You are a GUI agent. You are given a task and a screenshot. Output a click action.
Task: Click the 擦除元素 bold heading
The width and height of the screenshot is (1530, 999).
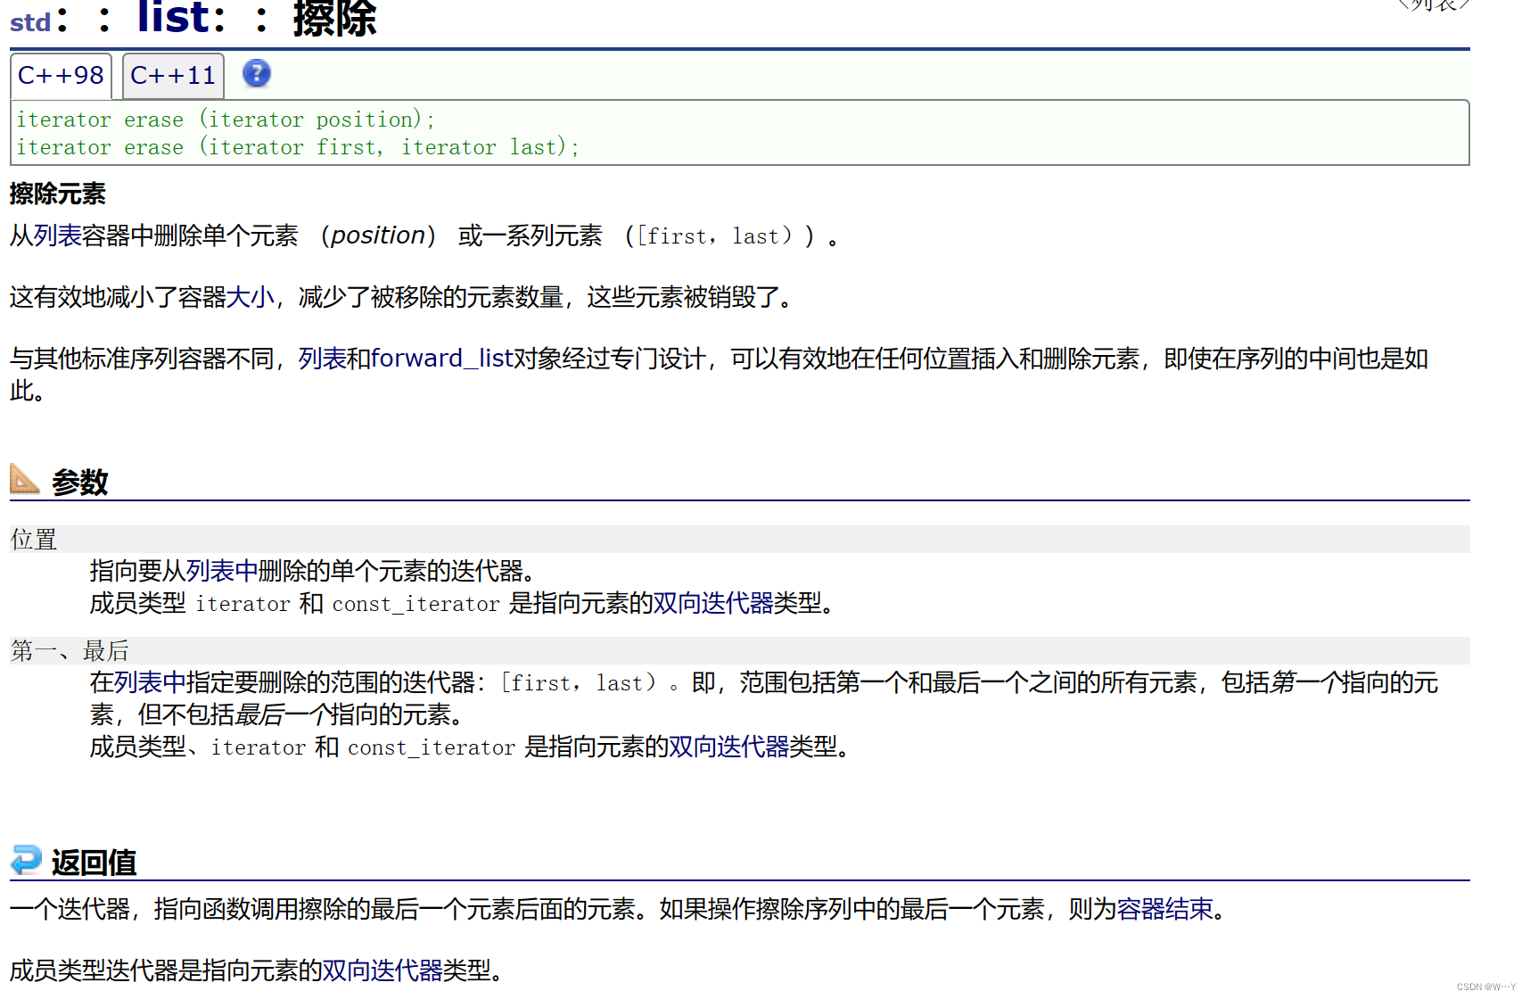(x=58, y=194)
